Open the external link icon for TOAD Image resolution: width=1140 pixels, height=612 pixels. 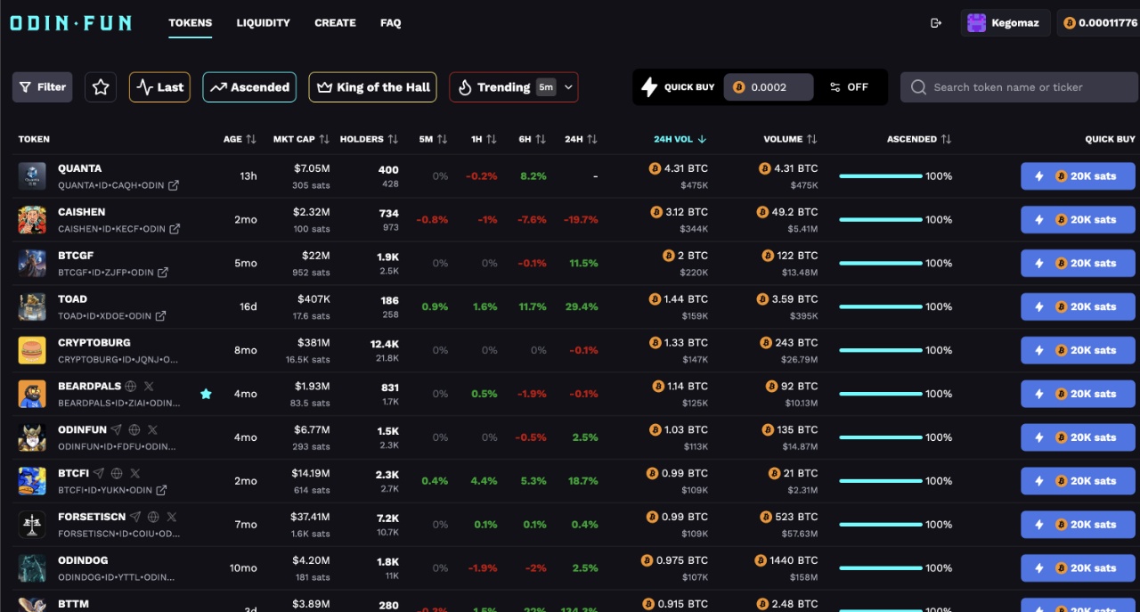coord(160,316)
